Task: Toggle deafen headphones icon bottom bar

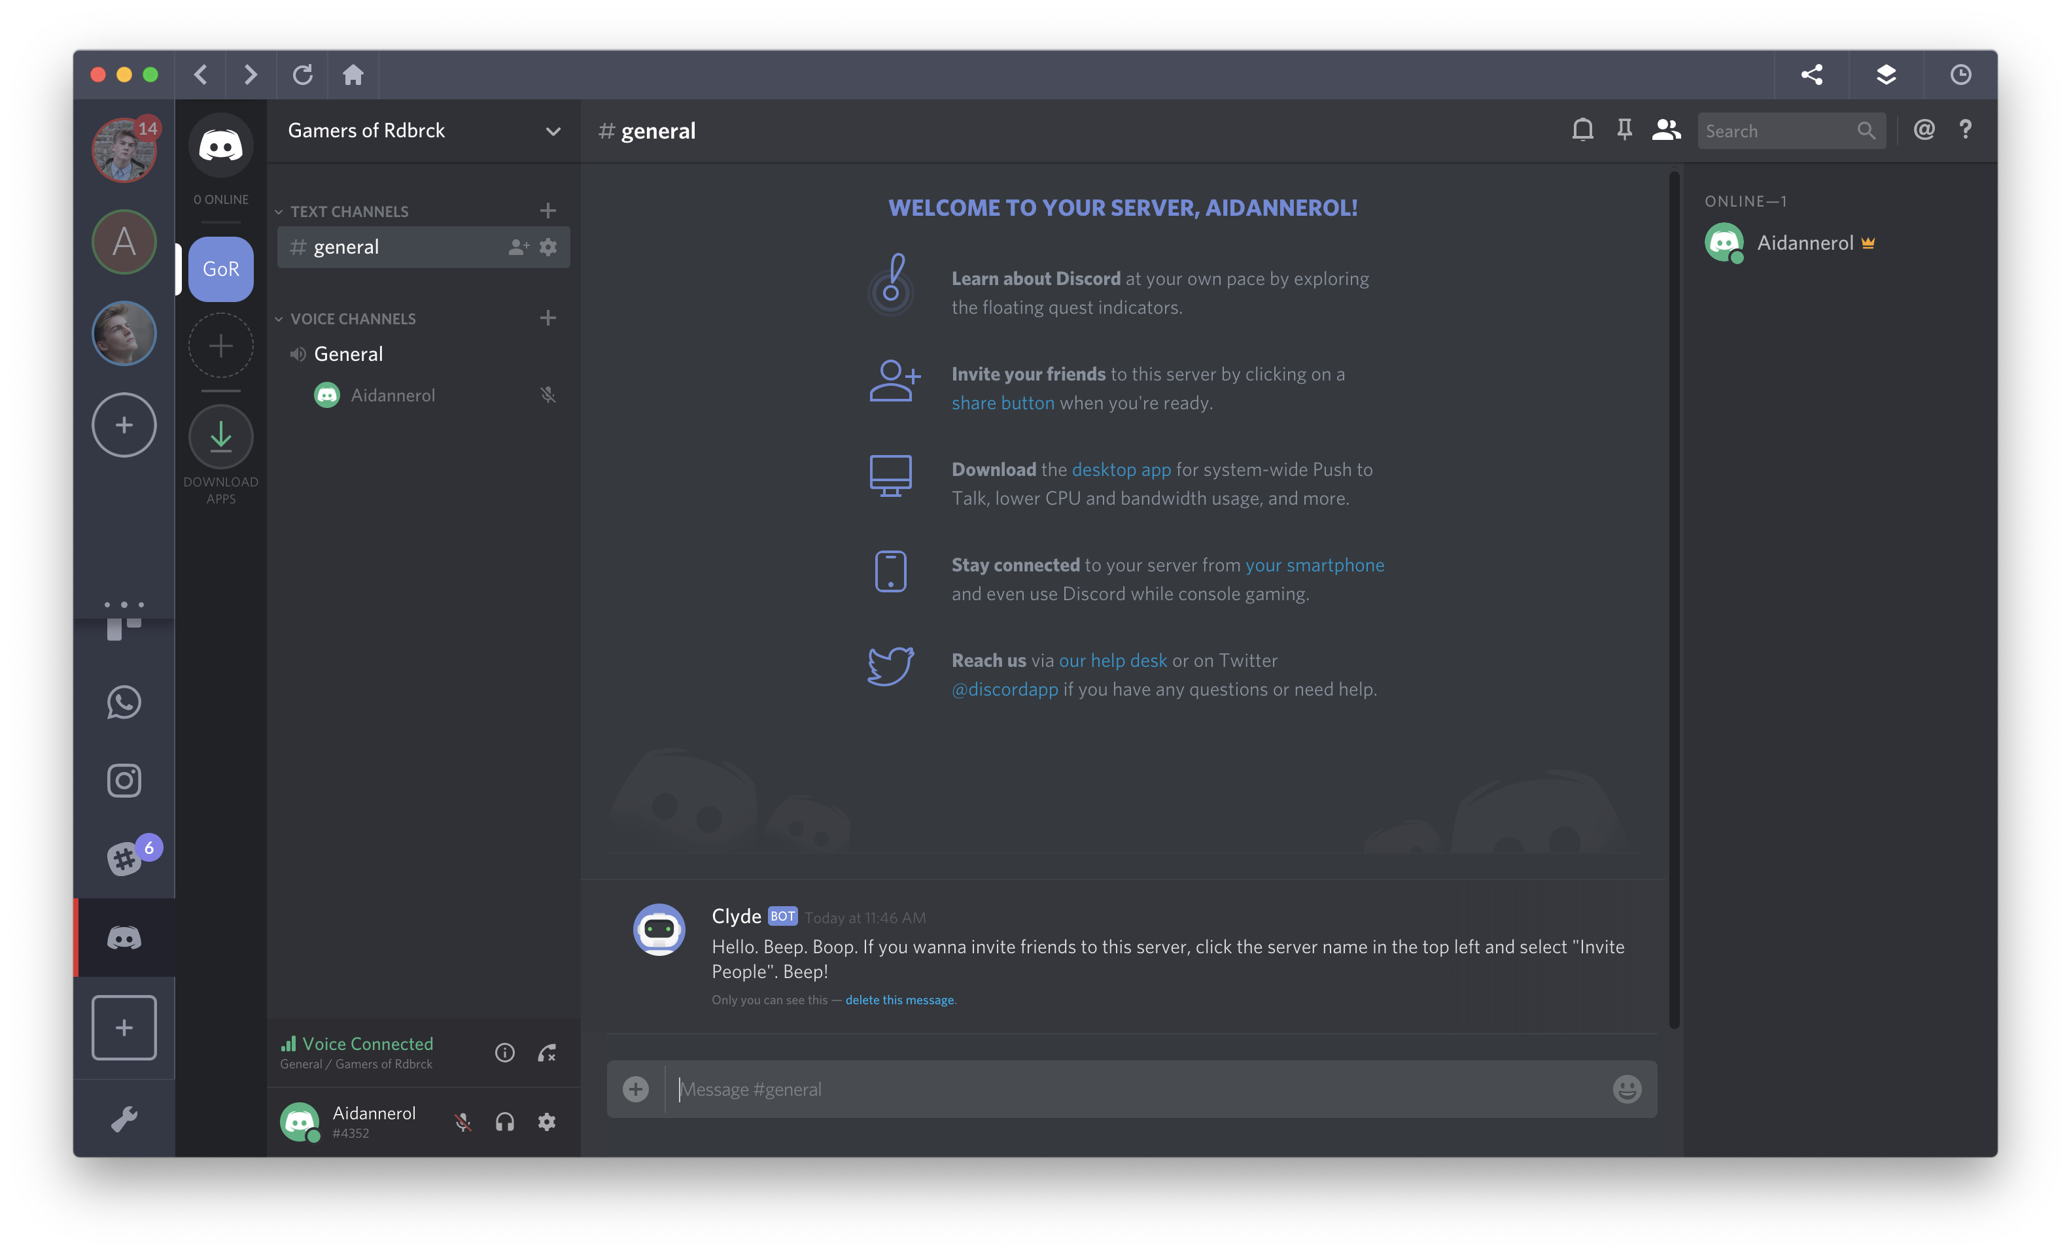Action: coord(503,1121)
